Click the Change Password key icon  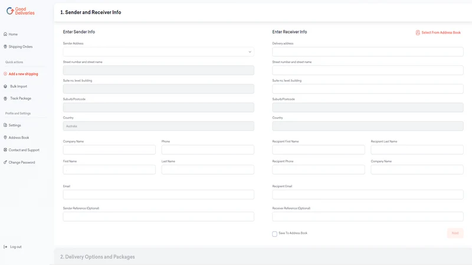(5, 163)
